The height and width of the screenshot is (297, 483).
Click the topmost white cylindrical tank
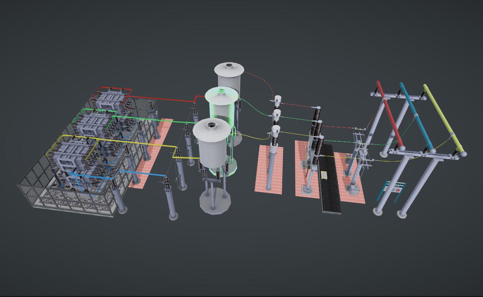point(229,77)
